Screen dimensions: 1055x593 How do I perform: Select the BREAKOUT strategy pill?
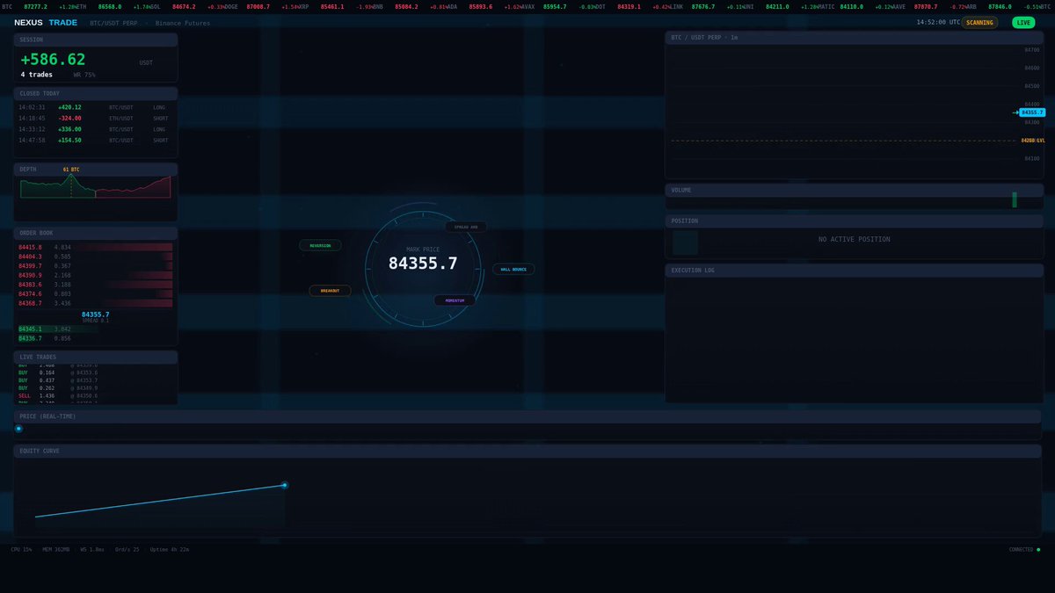coord(330,291)
